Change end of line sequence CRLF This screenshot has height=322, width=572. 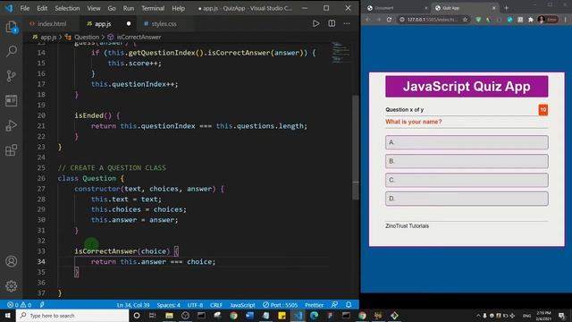tap(216, 305)
